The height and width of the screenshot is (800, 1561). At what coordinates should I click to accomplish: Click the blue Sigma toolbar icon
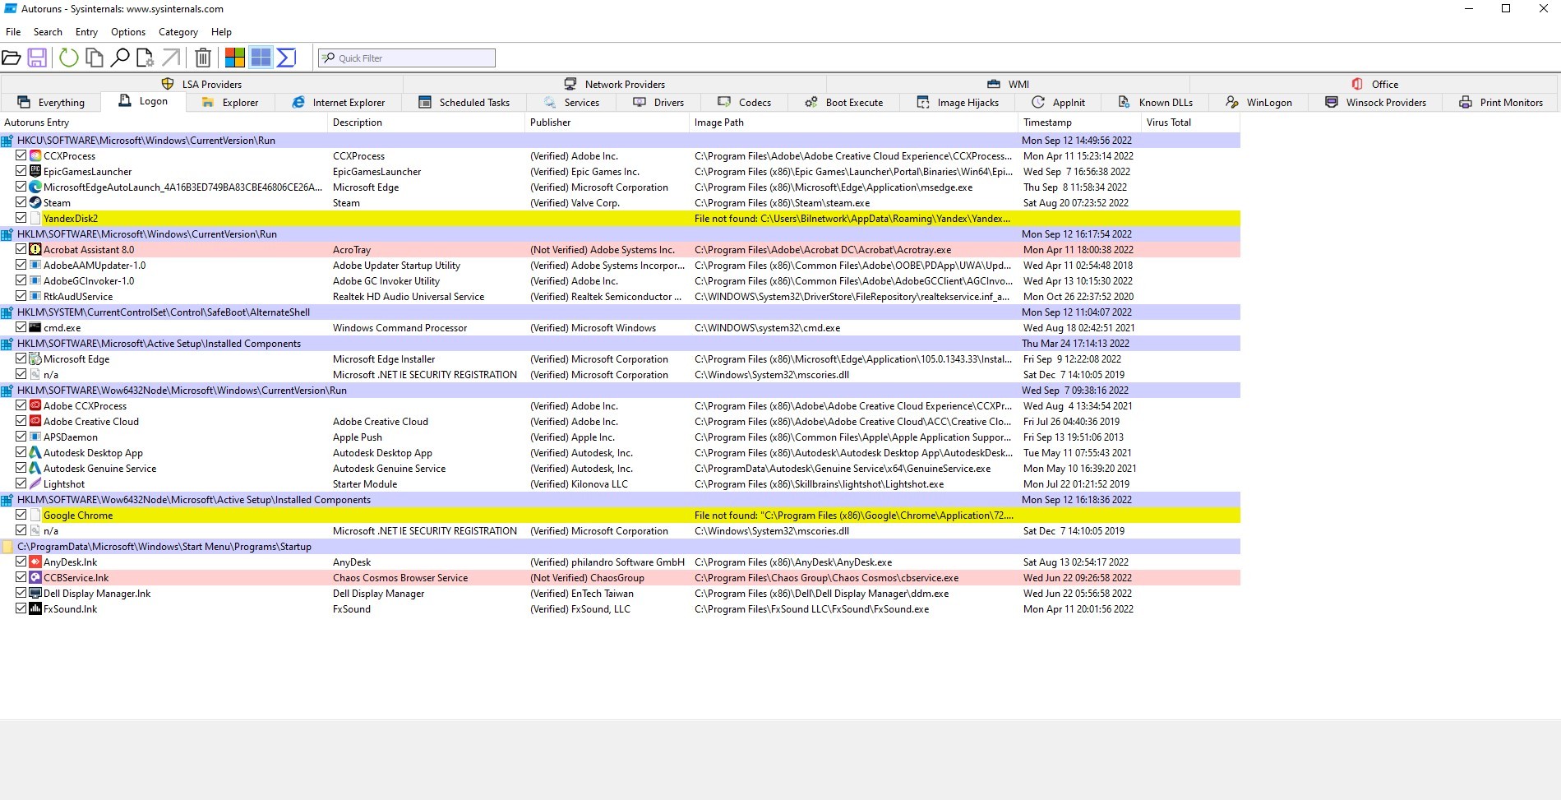coord(286,58)
